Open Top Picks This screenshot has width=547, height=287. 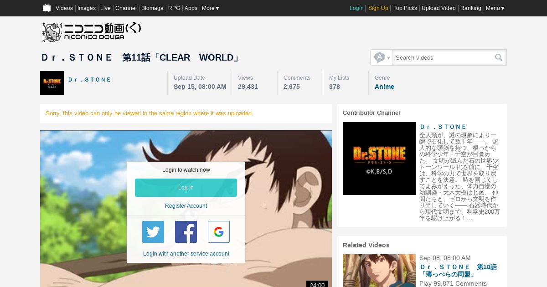pos(405,8)
